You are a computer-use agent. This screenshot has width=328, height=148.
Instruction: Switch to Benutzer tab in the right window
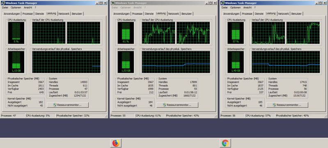[296, 14]
